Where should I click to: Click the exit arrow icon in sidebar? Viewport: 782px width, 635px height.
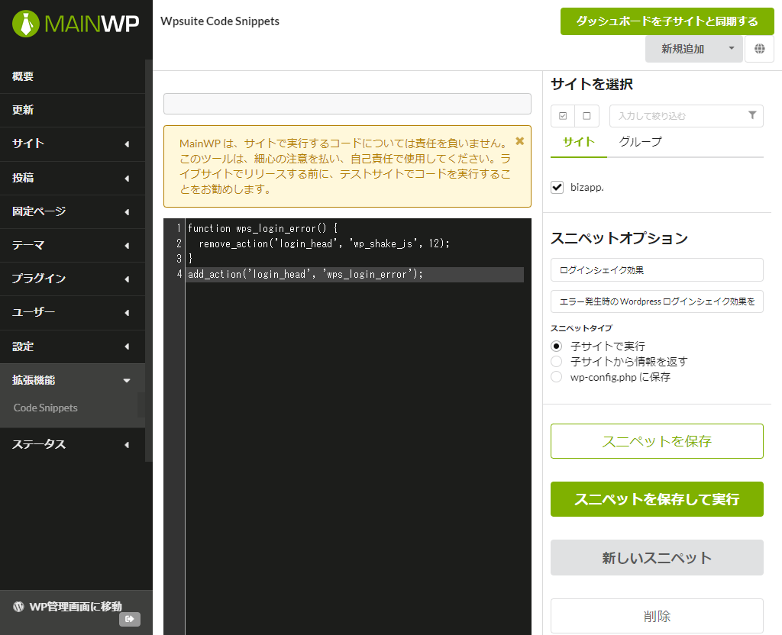tap(130, 619)
